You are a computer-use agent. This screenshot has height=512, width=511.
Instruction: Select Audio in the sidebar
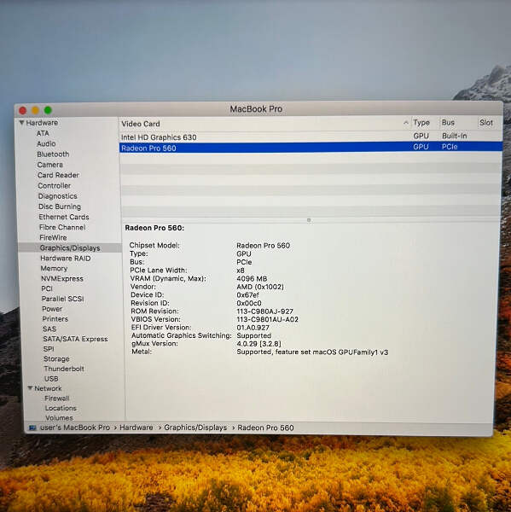46,143
